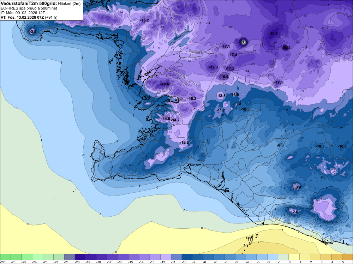Click the 2 legend scale label
Viewport: 353px width, 264px height.
click(311, 262)
